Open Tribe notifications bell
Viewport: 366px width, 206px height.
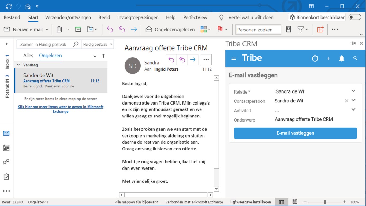pos(342,58)
